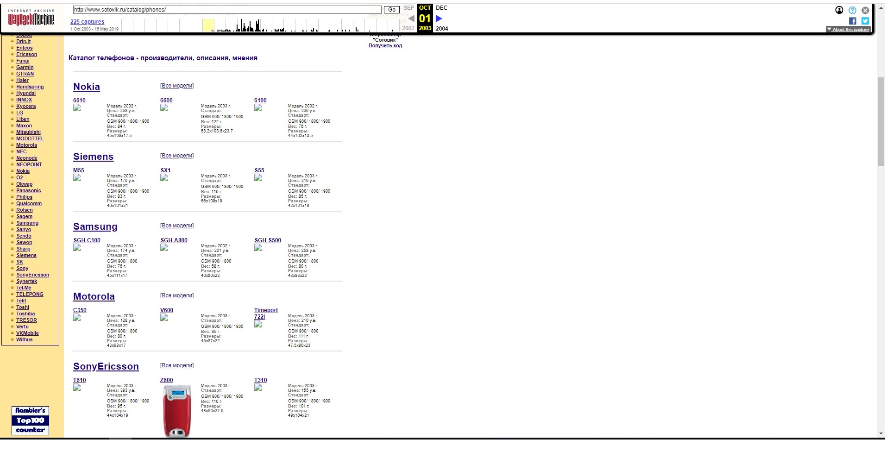The width and height of the screenshot is (885, 452).
Task: Click the broken image for Samsung SGH-A800
Action: click(164, 248)
